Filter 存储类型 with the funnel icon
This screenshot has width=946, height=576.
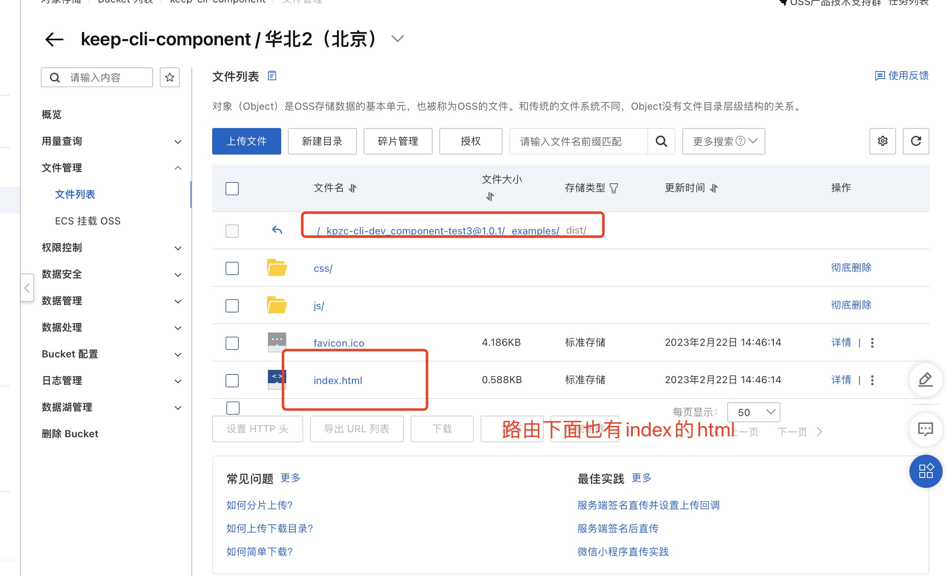[614, 188]
